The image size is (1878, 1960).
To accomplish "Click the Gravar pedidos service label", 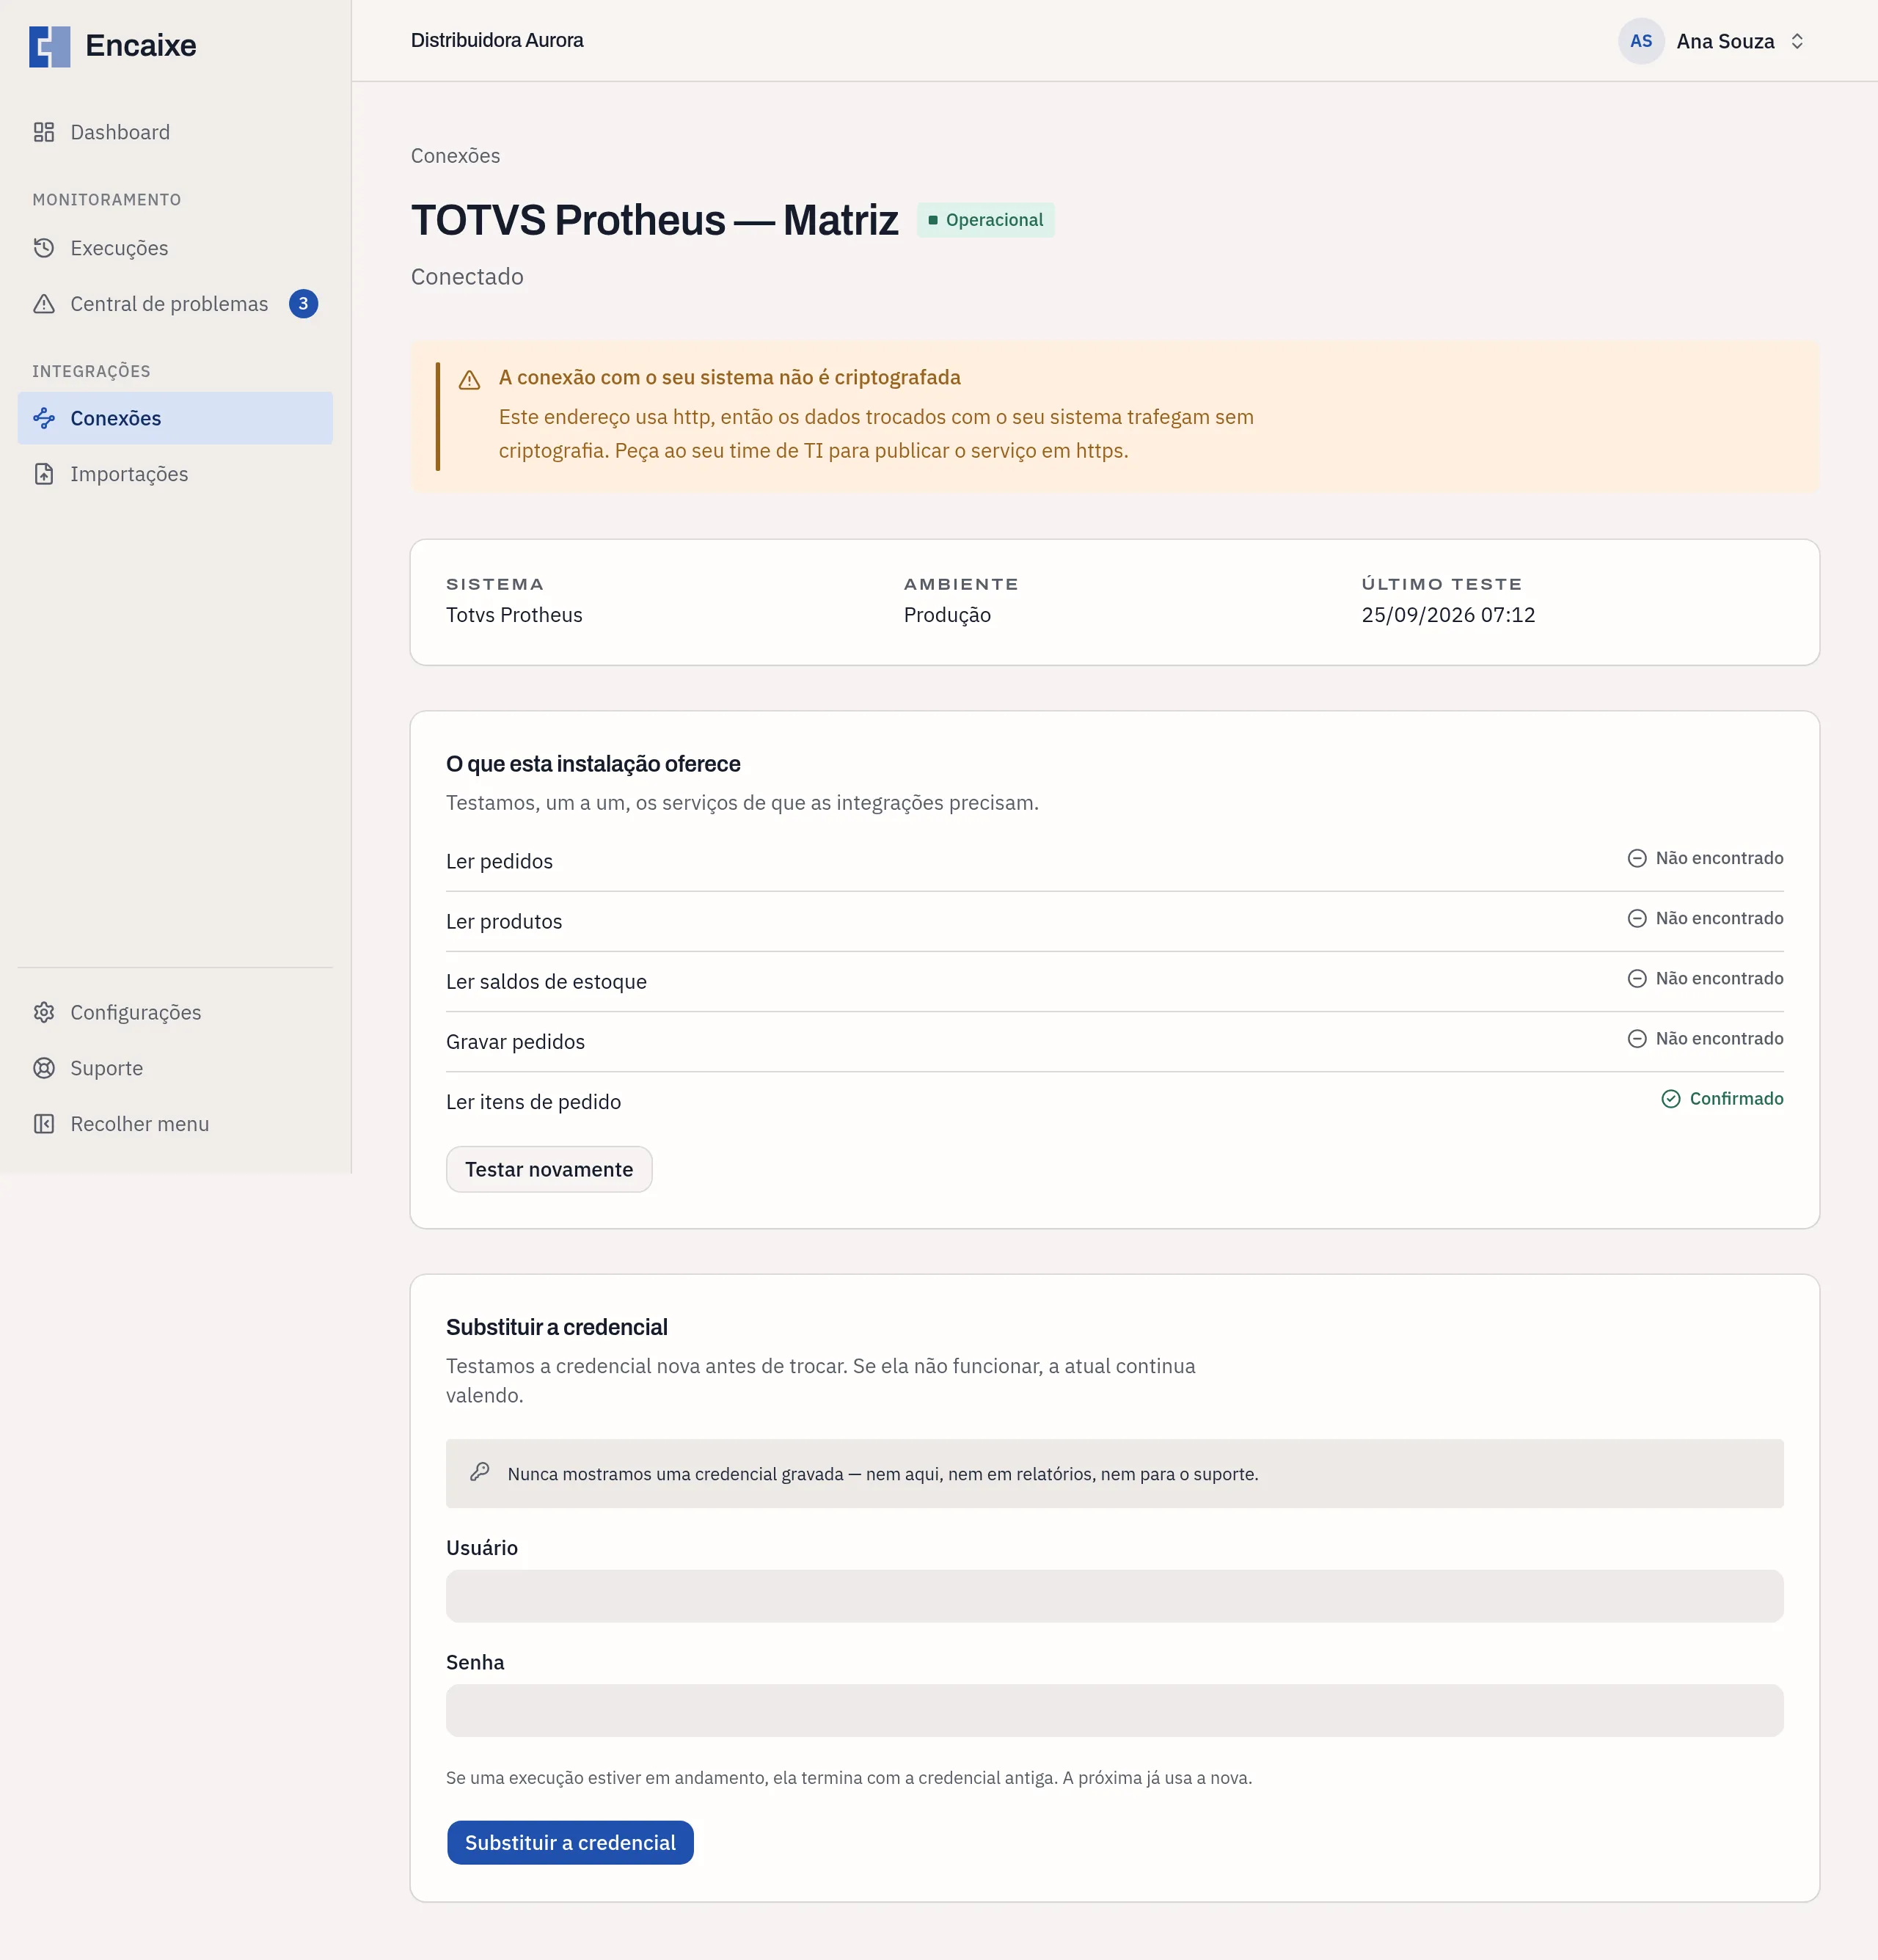I will pos(515,1041).
